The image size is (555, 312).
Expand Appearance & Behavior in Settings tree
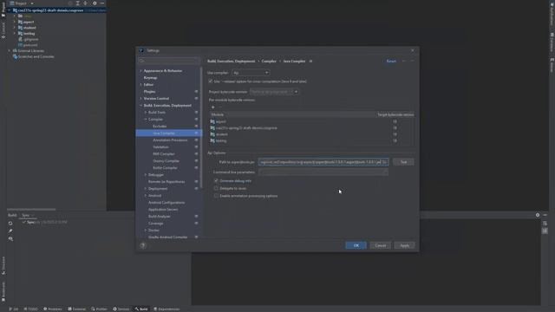pos(140,71)
